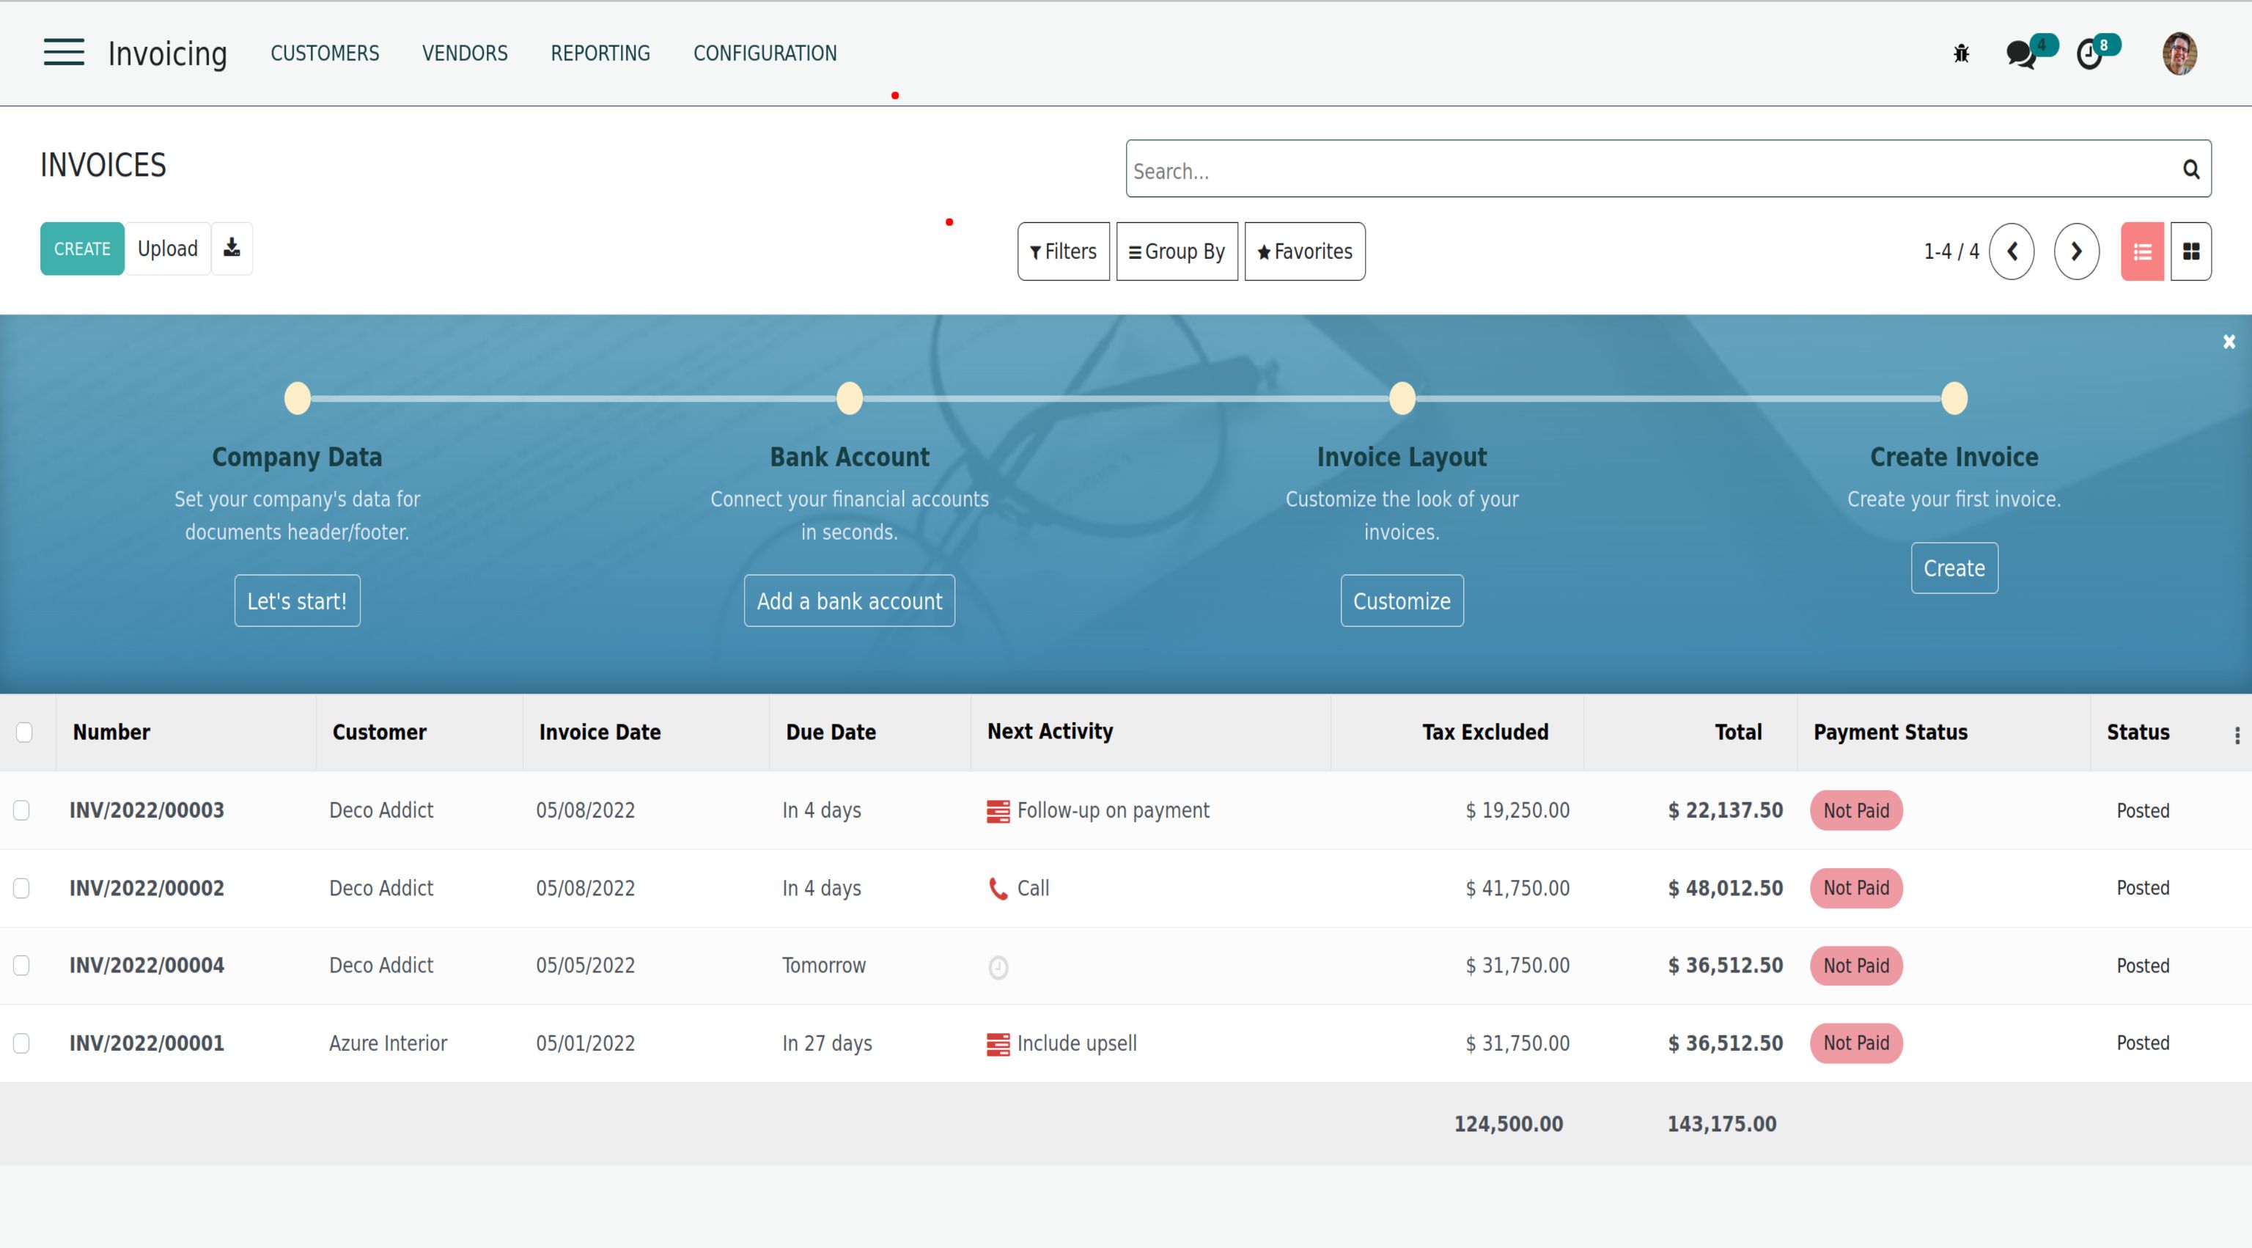2252x1248 pixels.
Task: Click clock activity icon for INV/2022/00004
Action: click(x=998, y=967)
